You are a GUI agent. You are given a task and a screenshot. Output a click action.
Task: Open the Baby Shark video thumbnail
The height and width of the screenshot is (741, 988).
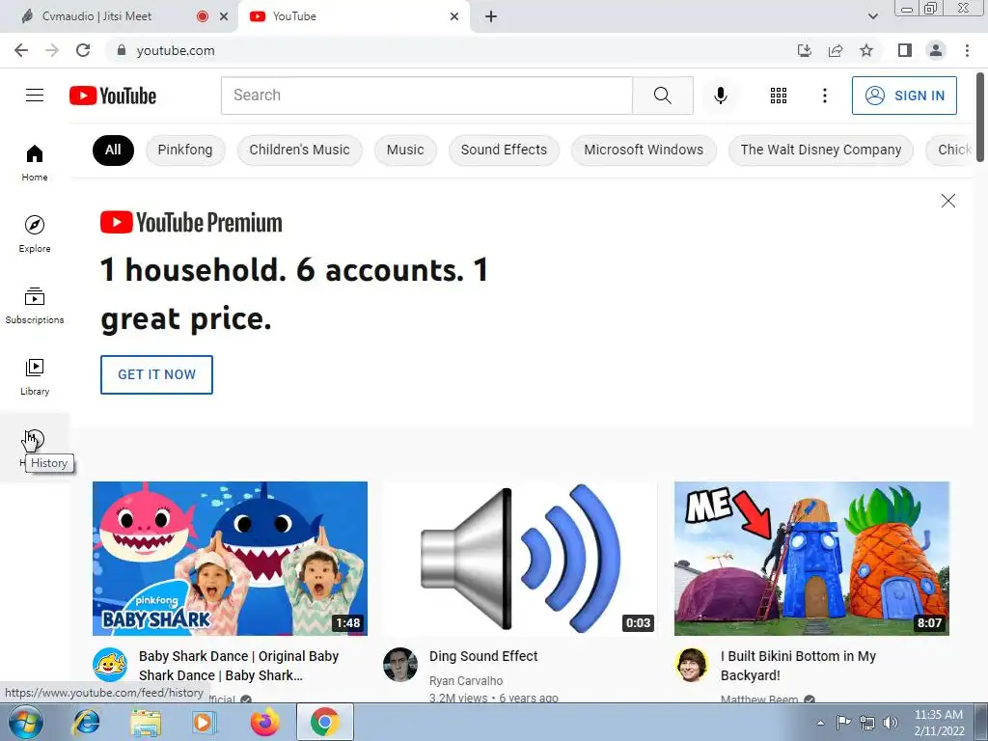pyautogui.click(x=230, y=559)
